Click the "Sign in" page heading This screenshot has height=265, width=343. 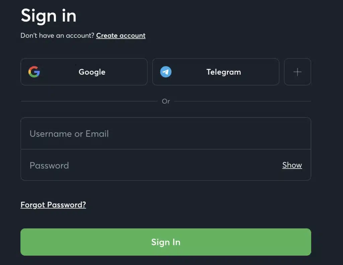(x=49, y=15)
